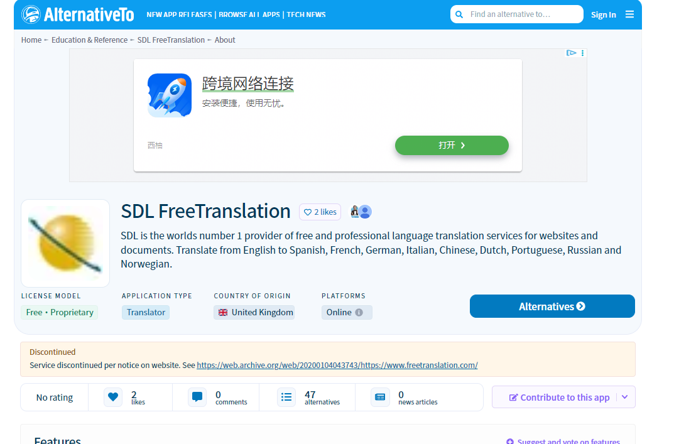Screen dimensions: 674x444
Task: Click Sign In
Action: point(603,14)
